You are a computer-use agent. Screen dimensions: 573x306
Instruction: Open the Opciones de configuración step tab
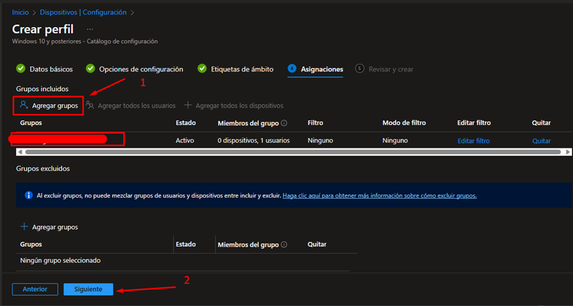pos(140,69)
